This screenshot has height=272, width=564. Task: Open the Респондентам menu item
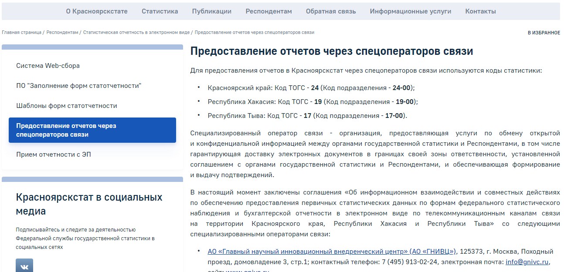(x=268, y=11)
